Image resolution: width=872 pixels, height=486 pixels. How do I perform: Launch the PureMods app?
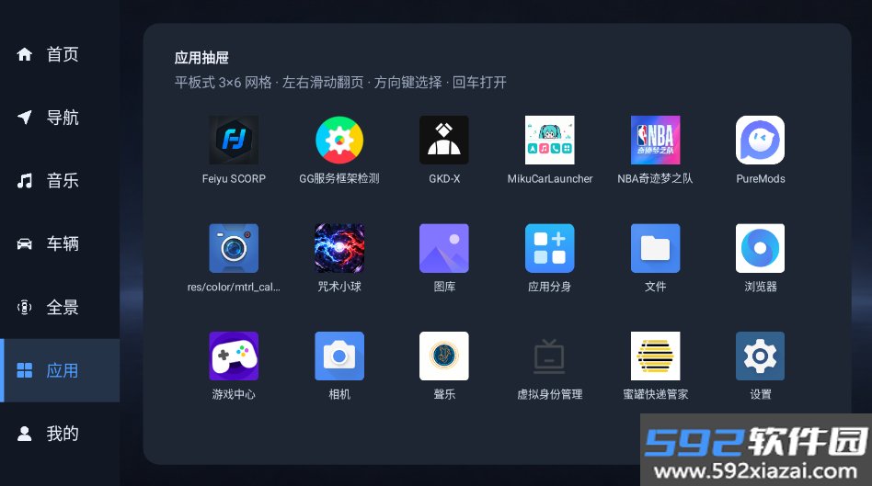tap(760, 140)
